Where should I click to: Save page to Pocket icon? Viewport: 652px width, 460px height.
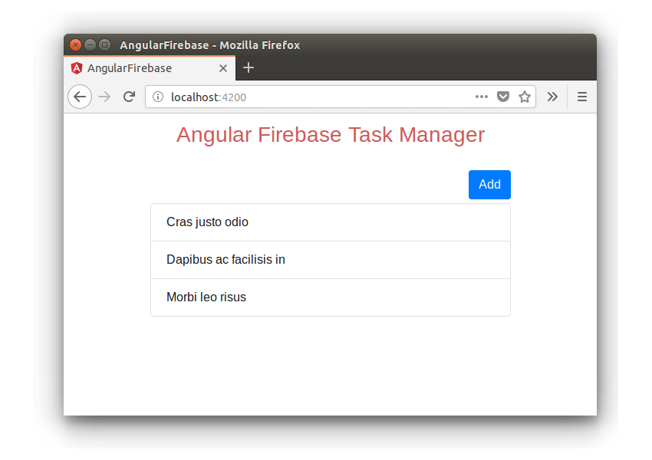tap(503, 97)
